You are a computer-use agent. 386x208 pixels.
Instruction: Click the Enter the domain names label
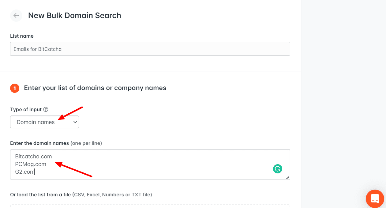pyautogui.click(x=39, y=143)
